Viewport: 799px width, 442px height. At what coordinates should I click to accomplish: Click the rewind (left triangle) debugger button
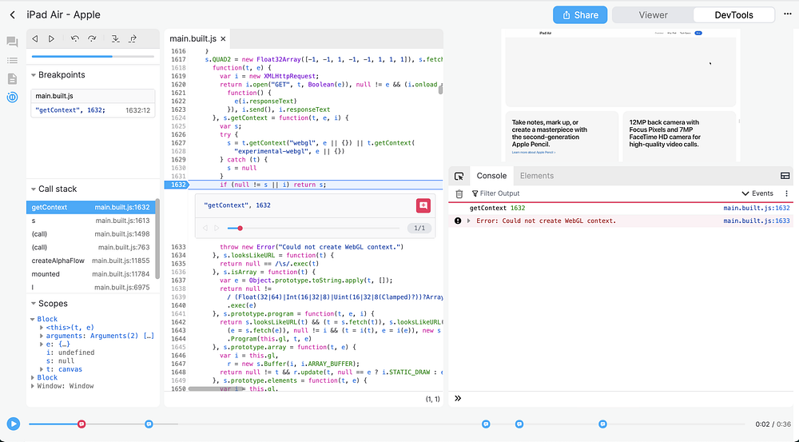[x=35, y=38]
